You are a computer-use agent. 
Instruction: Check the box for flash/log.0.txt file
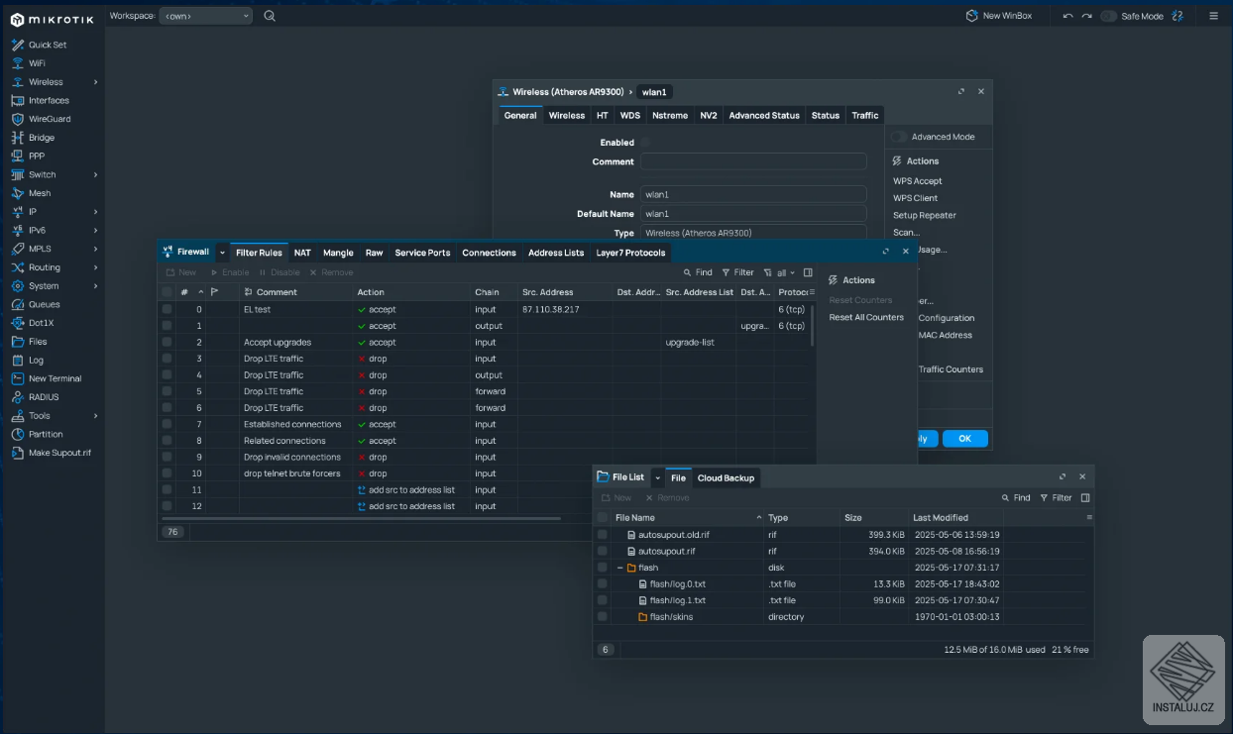(x=602, y=583)
